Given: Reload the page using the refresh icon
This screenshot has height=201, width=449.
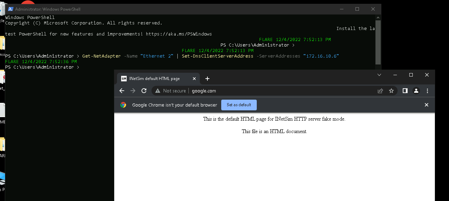Looking at the screenshot, I should pos(144,91).
